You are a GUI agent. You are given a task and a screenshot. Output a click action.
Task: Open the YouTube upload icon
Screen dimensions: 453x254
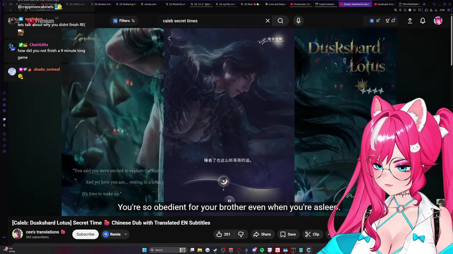click(x=410, y=21)
